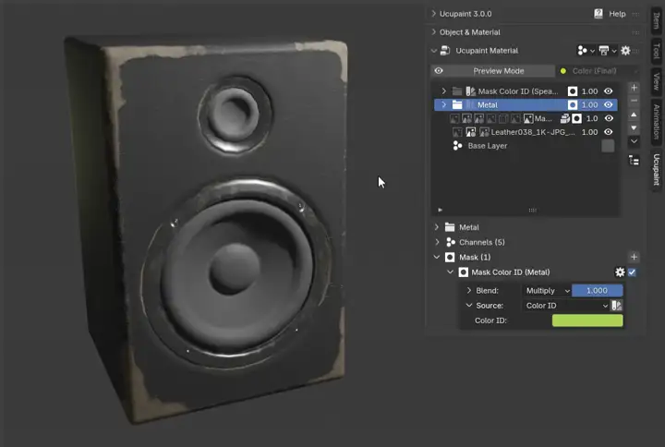Expand the Channels (5) section
Viewport: 665px width, 447px height.
(437, 242)
